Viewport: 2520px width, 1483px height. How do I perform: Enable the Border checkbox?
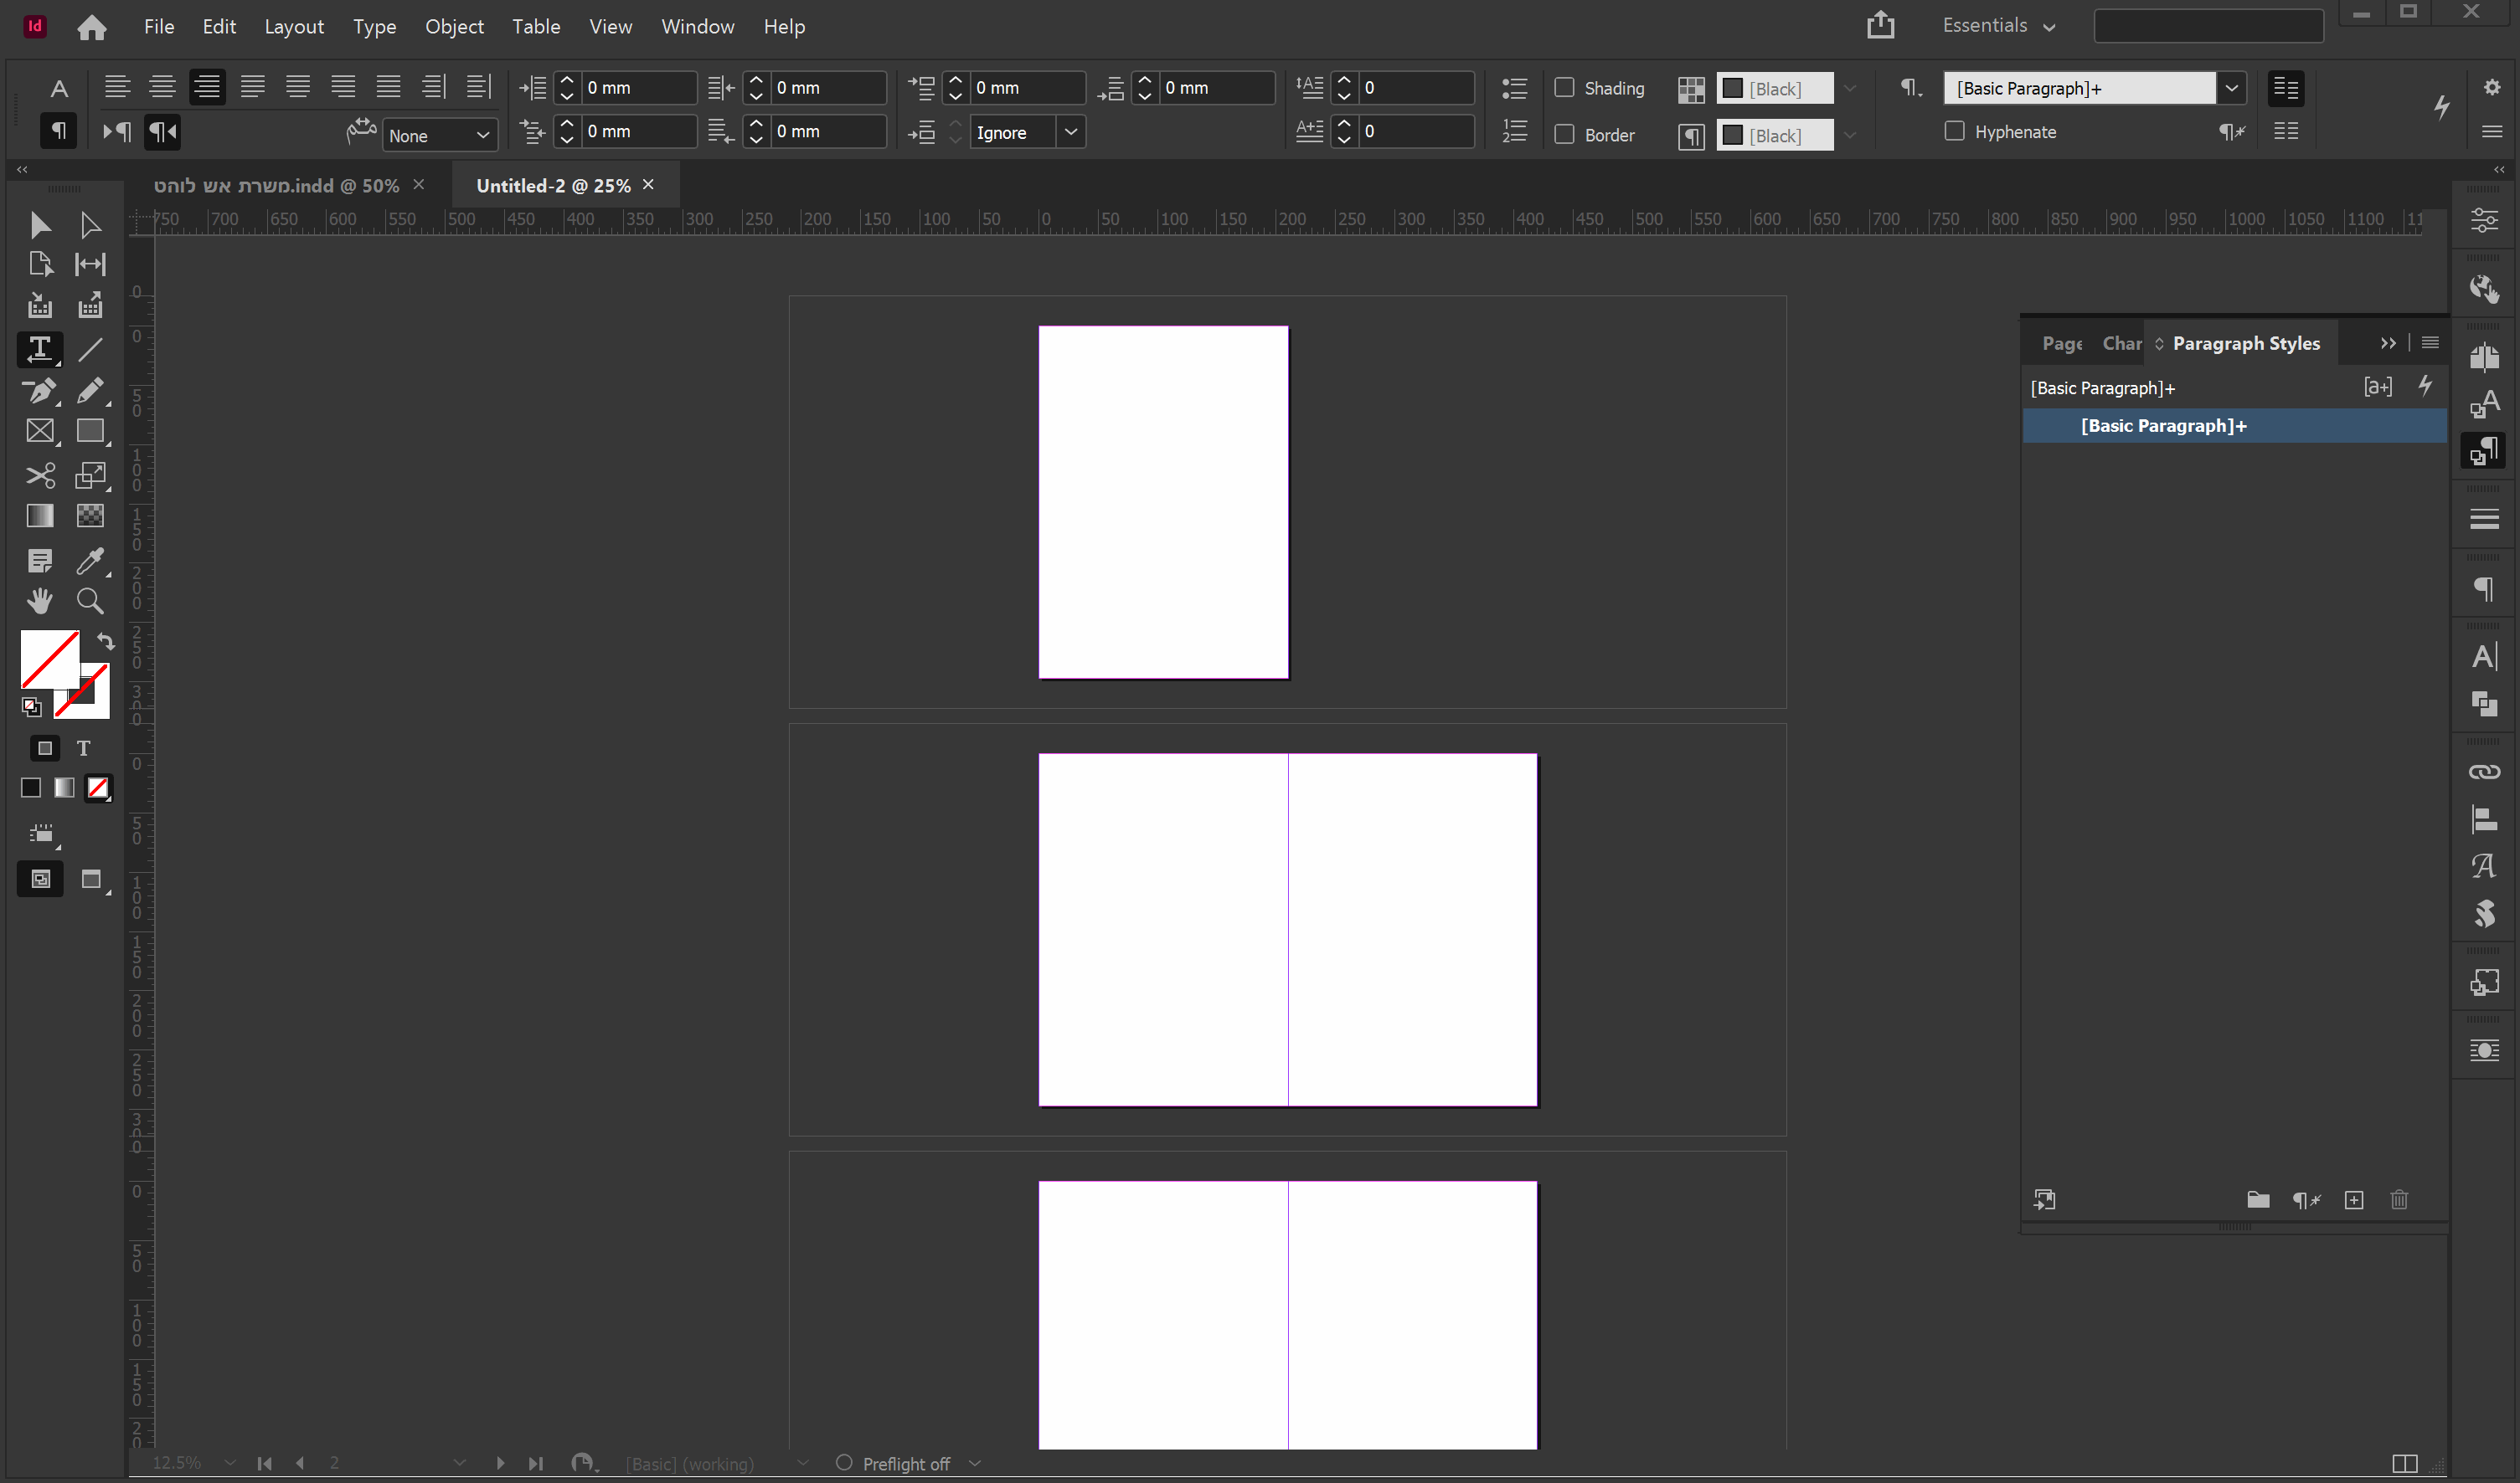[1565, 134]
